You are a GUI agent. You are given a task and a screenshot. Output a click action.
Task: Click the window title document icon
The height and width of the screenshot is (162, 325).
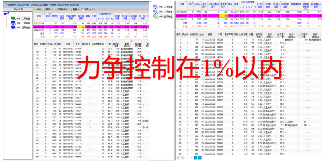4,5
